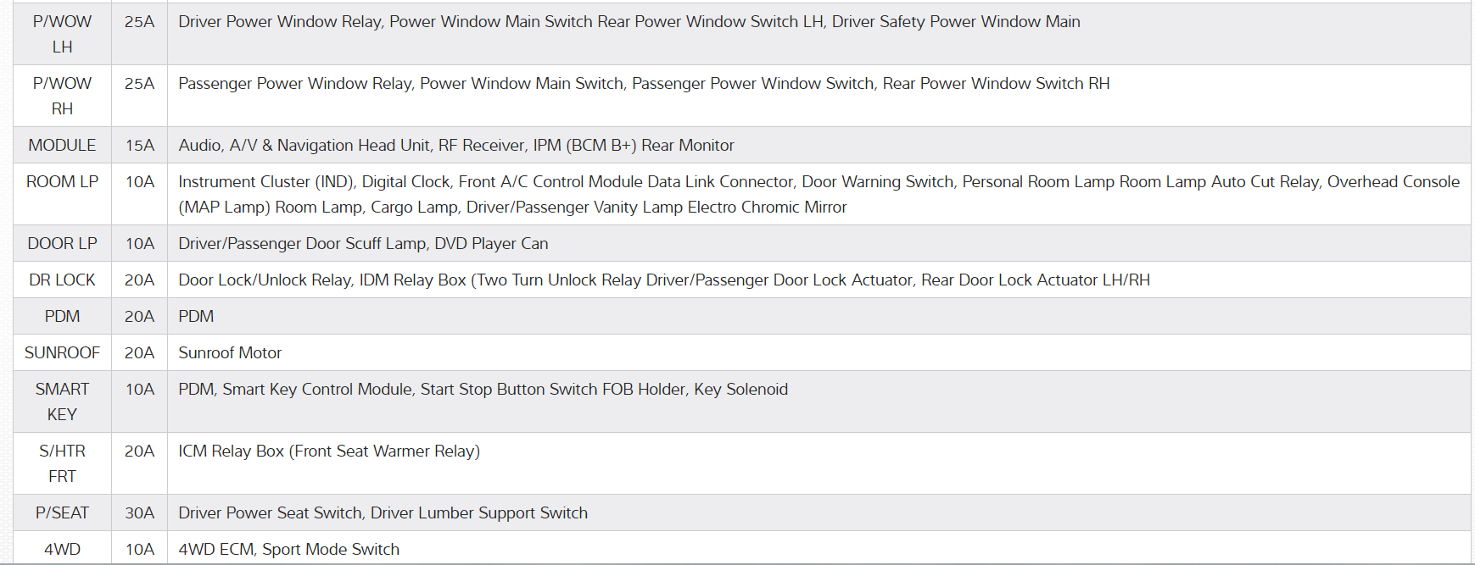Select the P/SEAT fuse name cell
The image size is (1475, 565).
62,512
